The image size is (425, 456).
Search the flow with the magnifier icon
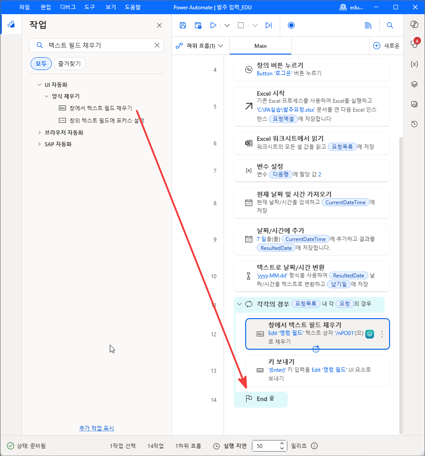(390, 25)
